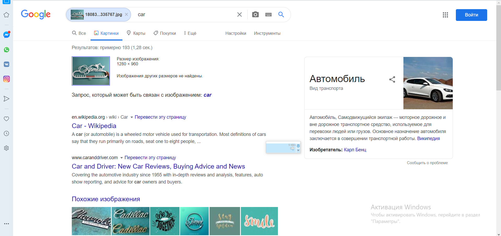Expand the Wikipedia result dropdown arrow
501x236 pixels.
(132, 117)
